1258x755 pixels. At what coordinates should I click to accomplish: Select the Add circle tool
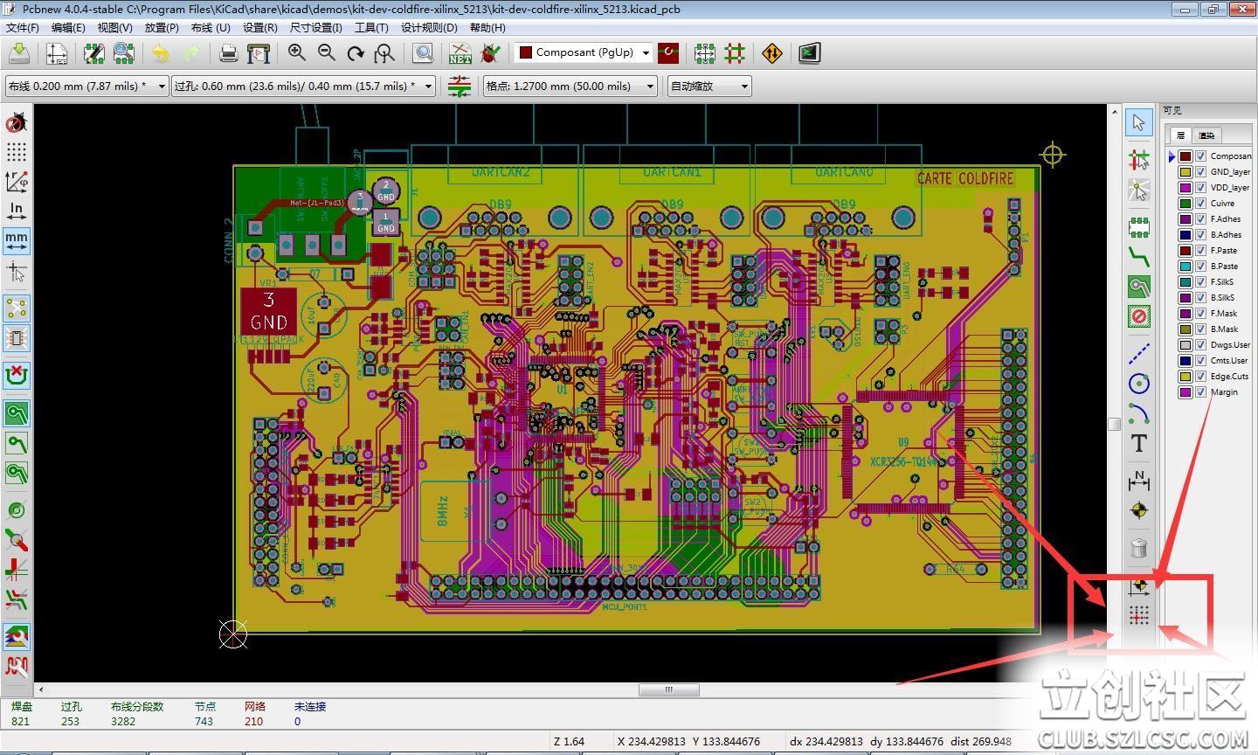[x=1138, y=384]
